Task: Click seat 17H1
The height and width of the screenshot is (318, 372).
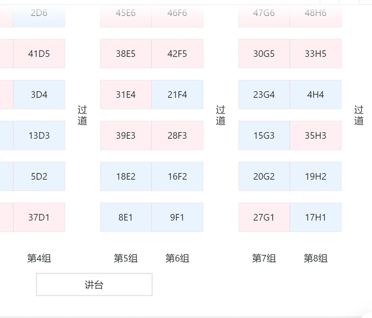Action: 316,217
